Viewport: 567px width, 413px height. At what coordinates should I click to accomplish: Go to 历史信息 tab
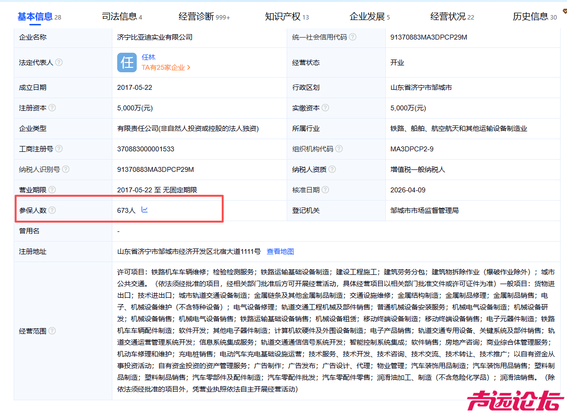tap(534, 17)
